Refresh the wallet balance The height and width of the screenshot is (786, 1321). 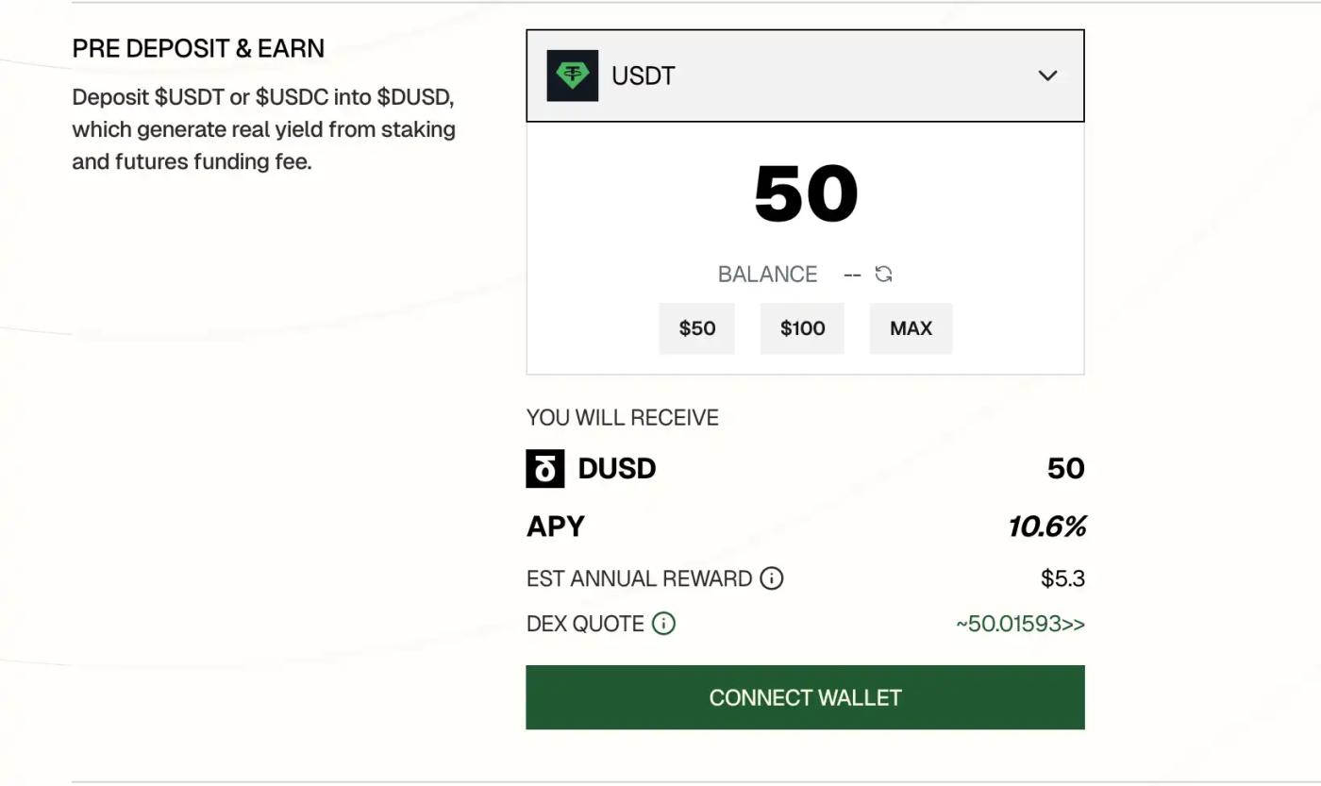(x=883, y=274)
